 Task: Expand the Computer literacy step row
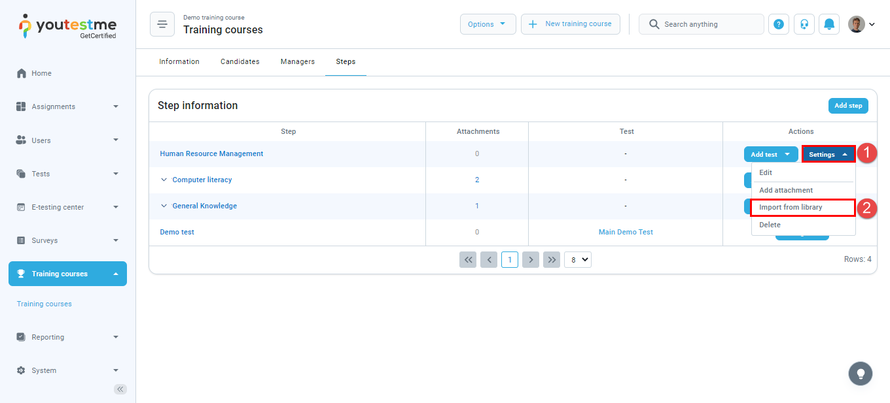click(164, 180)
